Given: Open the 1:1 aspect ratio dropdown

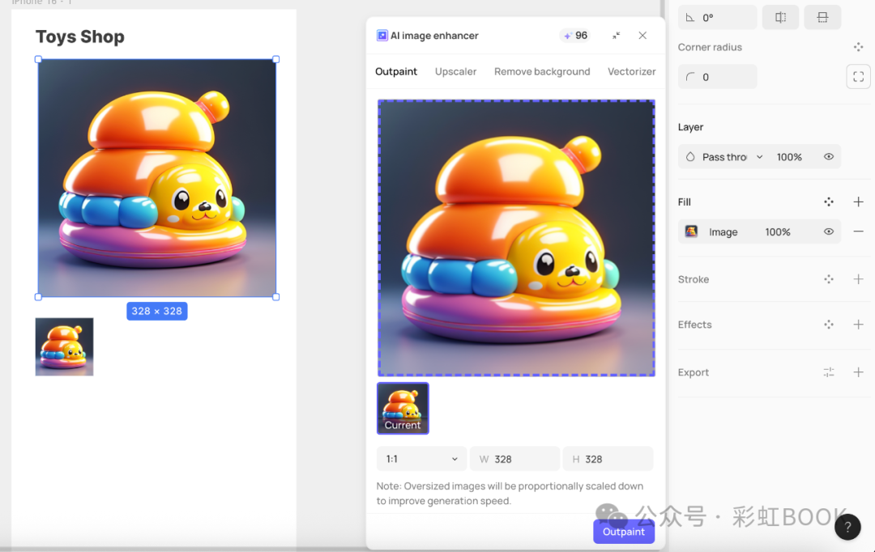Looking at the screenshot, I should 421,459.
